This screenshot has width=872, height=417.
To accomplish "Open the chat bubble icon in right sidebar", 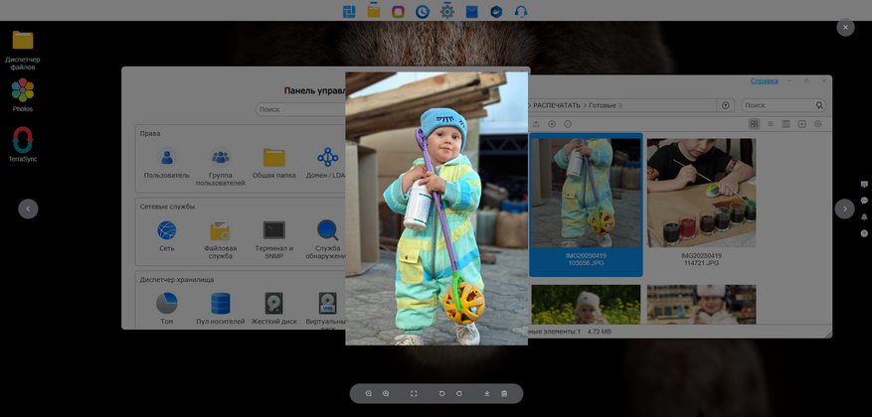I will [x=864, y=201].
